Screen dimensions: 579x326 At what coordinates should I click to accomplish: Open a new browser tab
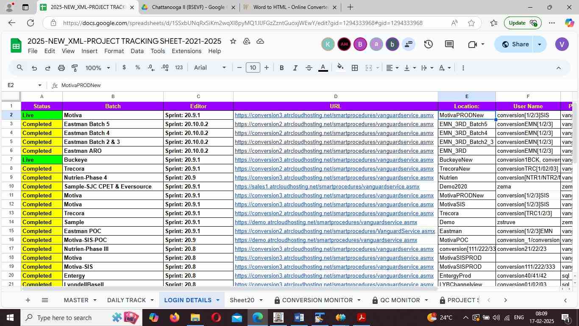[350, 7]
